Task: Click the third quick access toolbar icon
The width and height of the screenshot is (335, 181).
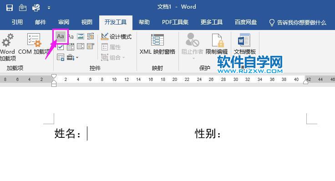Action: click(x=36, y=8)
